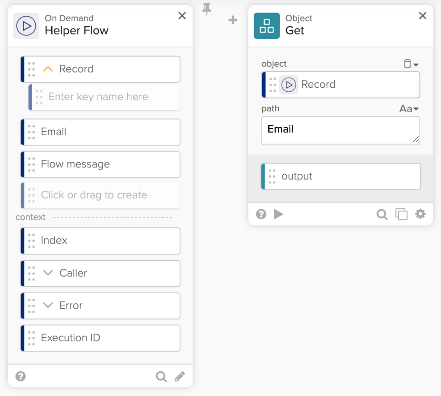The height and width of the screenshot is (396, 441).
Task: Expand the Error context field
Action: [48, 306]
